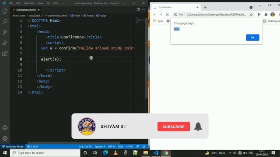Viewport: 280px width, 157px height.
Task: Change end of line sequence CRLF
Action: coord(120,147)
